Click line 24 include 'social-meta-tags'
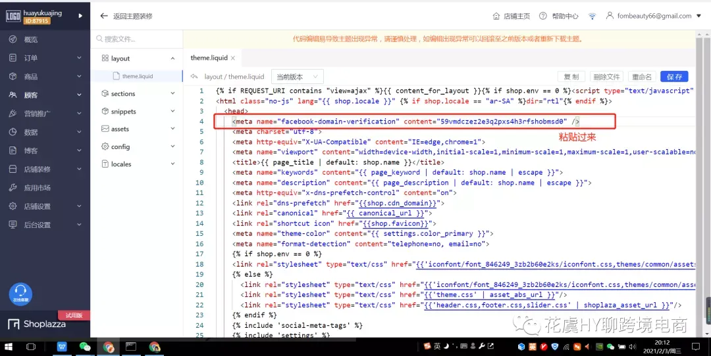Viewport: 711px width, 356px height. pyautogui.click(x=298, y=325)
